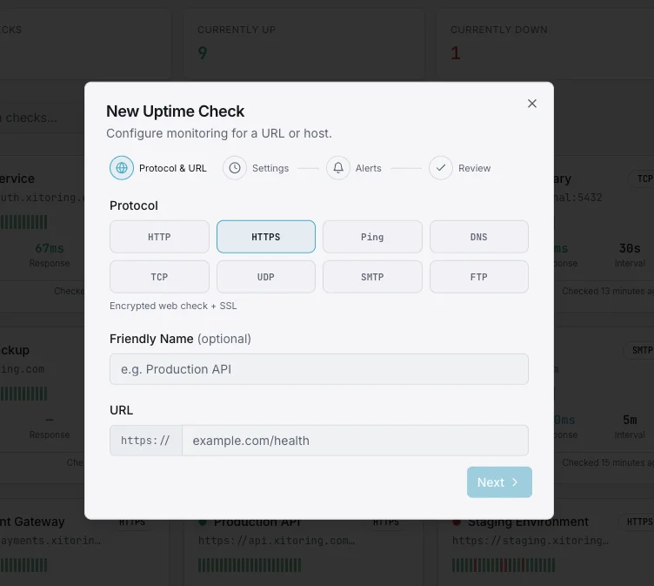Click the Production API uptime bar
This screenshot has height=586, width=654.
click(250, 565)
